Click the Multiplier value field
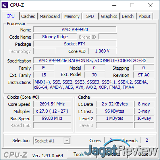Screen dimensions: 160x160 (52, 111)
